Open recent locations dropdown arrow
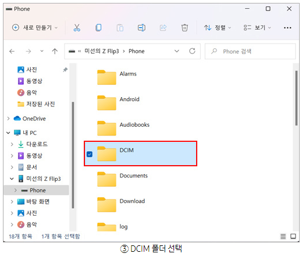Image resolution: width=302 pixels, height=257 pixels. (x=42, y=51)
